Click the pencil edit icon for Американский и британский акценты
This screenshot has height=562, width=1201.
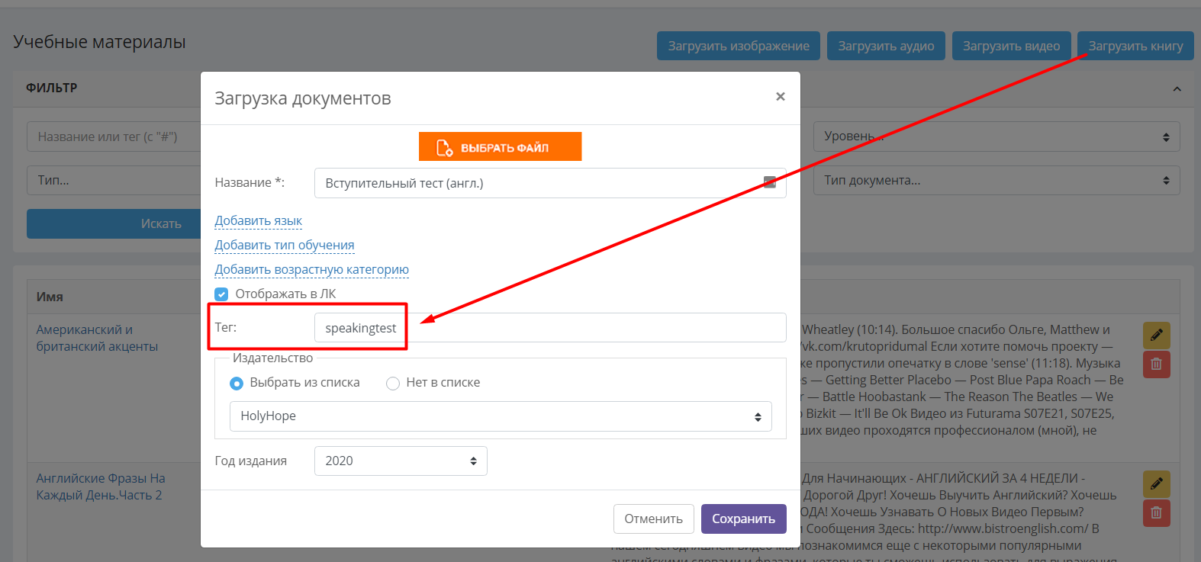pyautogui.click(x=1156, y=335)
